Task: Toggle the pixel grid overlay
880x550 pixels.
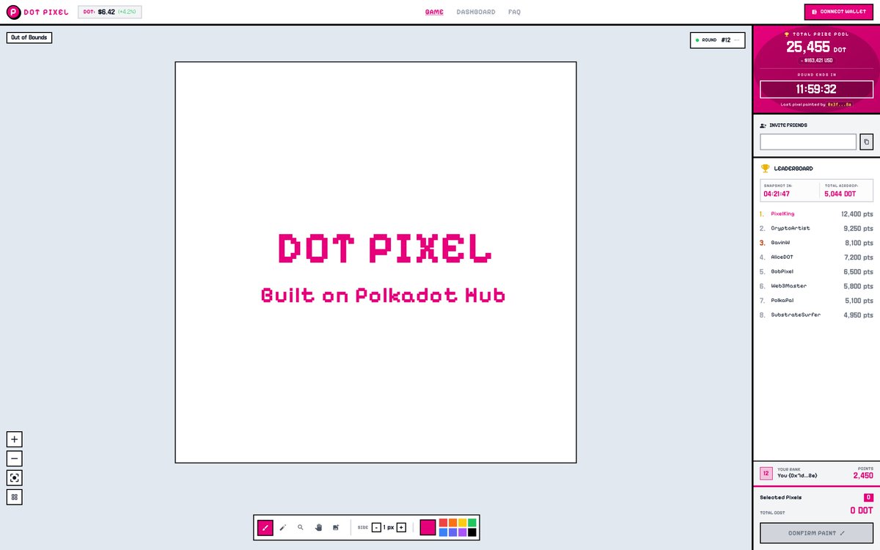Action: [14, 496]
